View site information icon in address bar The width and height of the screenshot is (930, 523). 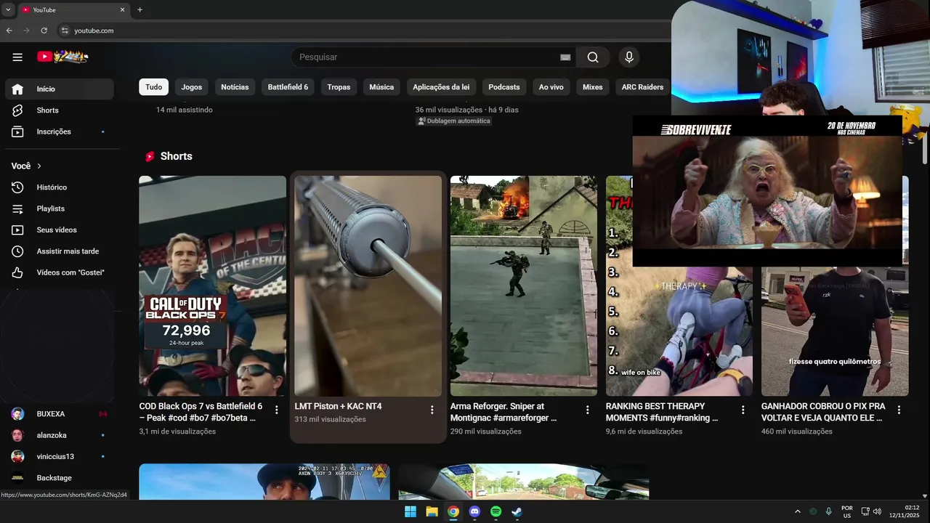64,31
